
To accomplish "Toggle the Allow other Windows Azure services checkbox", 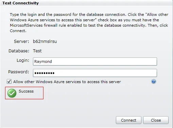I will [9, 81].
